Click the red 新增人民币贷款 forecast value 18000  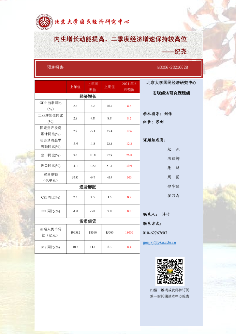pyautogui.click(x=129, y=232)
